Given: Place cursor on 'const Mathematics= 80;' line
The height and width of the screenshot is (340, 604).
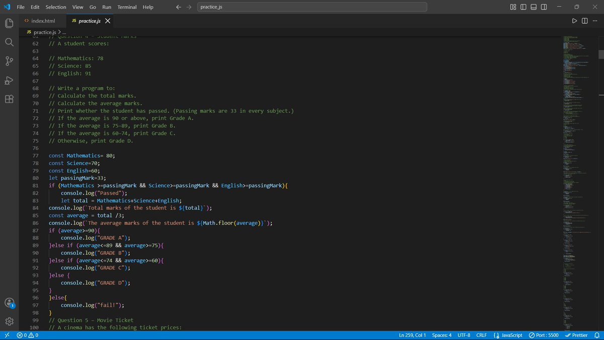Looking at the screenshot, I should pyautogui.click(x=82, y=156).
